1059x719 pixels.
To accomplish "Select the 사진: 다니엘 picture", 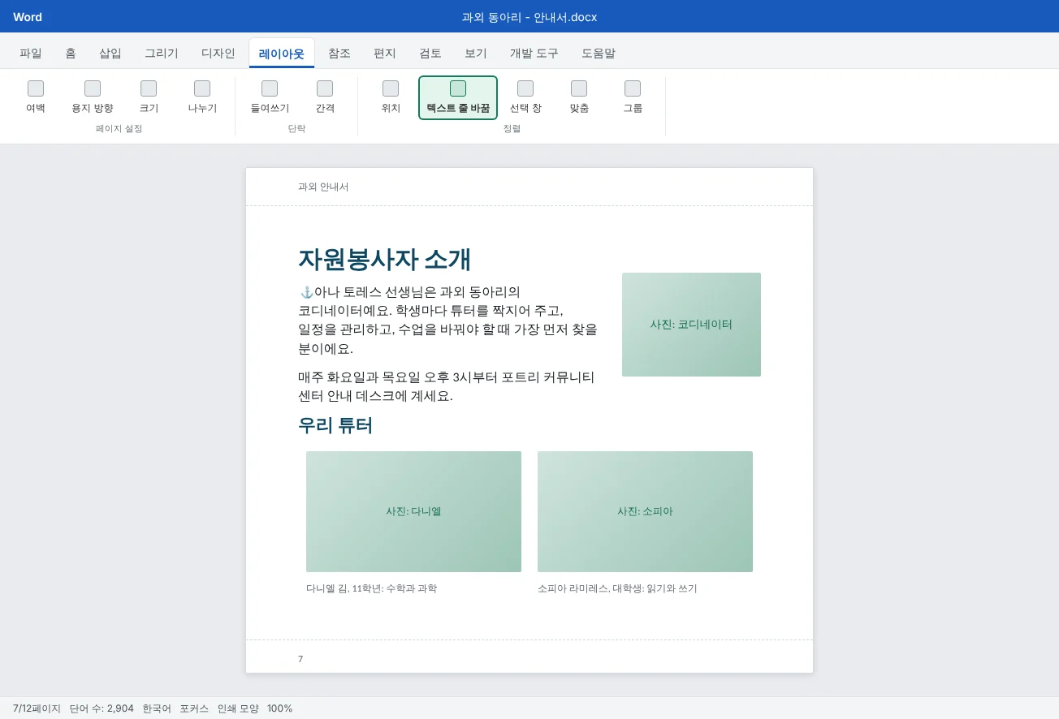I will pyautogui.click(x=413, y=511).
